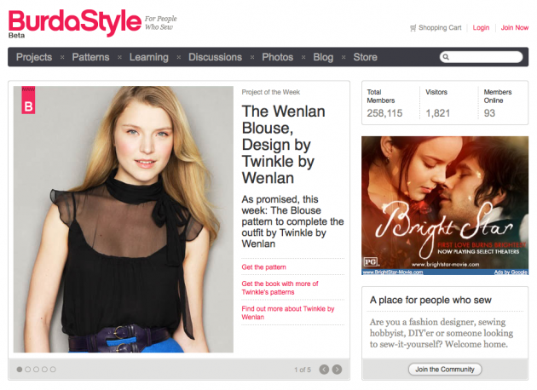Click the Visitors count 1,821
This screenshot has width=537, height=390.
tap(437, 113)
